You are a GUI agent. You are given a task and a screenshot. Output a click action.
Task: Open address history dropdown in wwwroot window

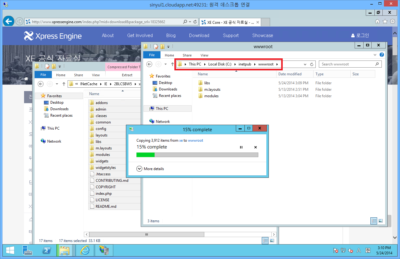point(305,64)
